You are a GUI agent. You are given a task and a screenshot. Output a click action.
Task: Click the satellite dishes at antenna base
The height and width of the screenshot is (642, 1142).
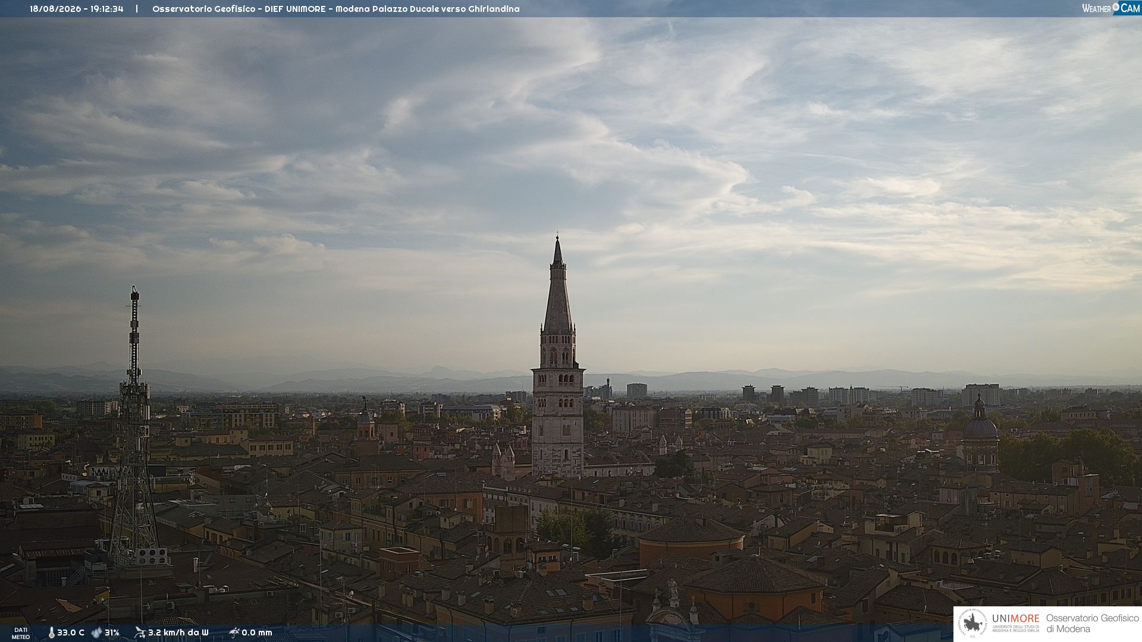click(x=151, y=556)
